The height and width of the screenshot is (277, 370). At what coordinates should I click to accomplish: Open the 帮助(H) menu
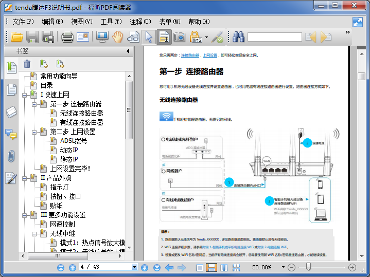pos(199,22)
